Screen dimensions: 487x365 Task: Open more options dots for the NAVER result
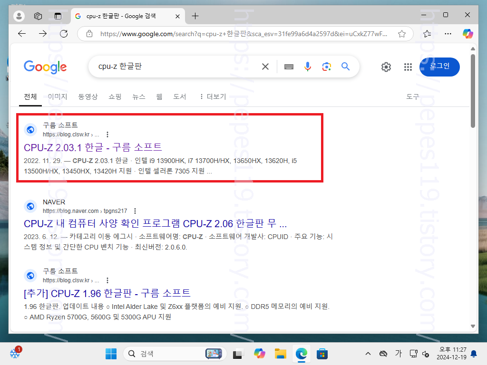click(x=135, y=211)
